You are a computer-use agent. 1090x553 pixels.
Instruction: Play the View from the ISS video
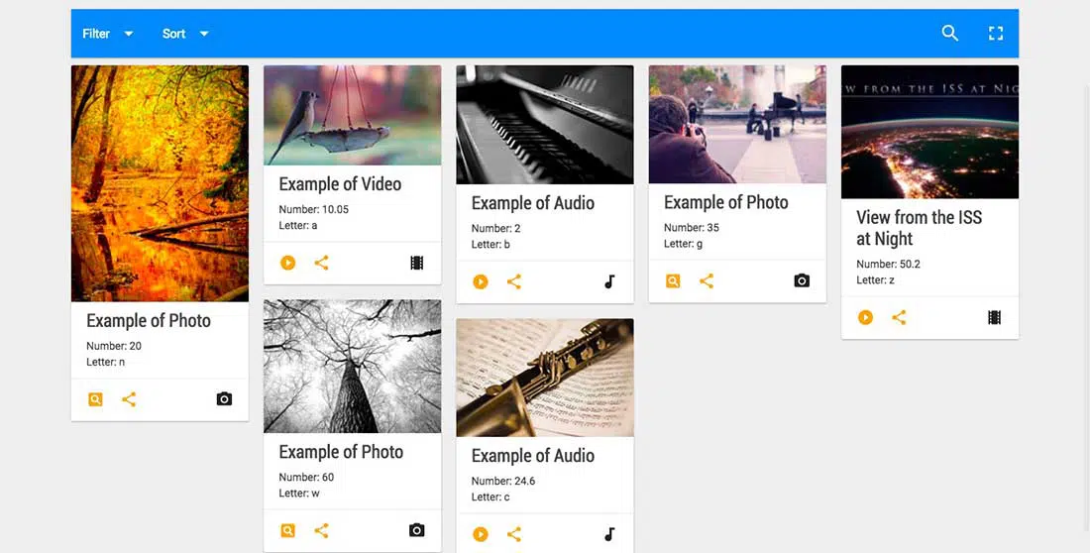pyautogui.click(x=866, y=317)
